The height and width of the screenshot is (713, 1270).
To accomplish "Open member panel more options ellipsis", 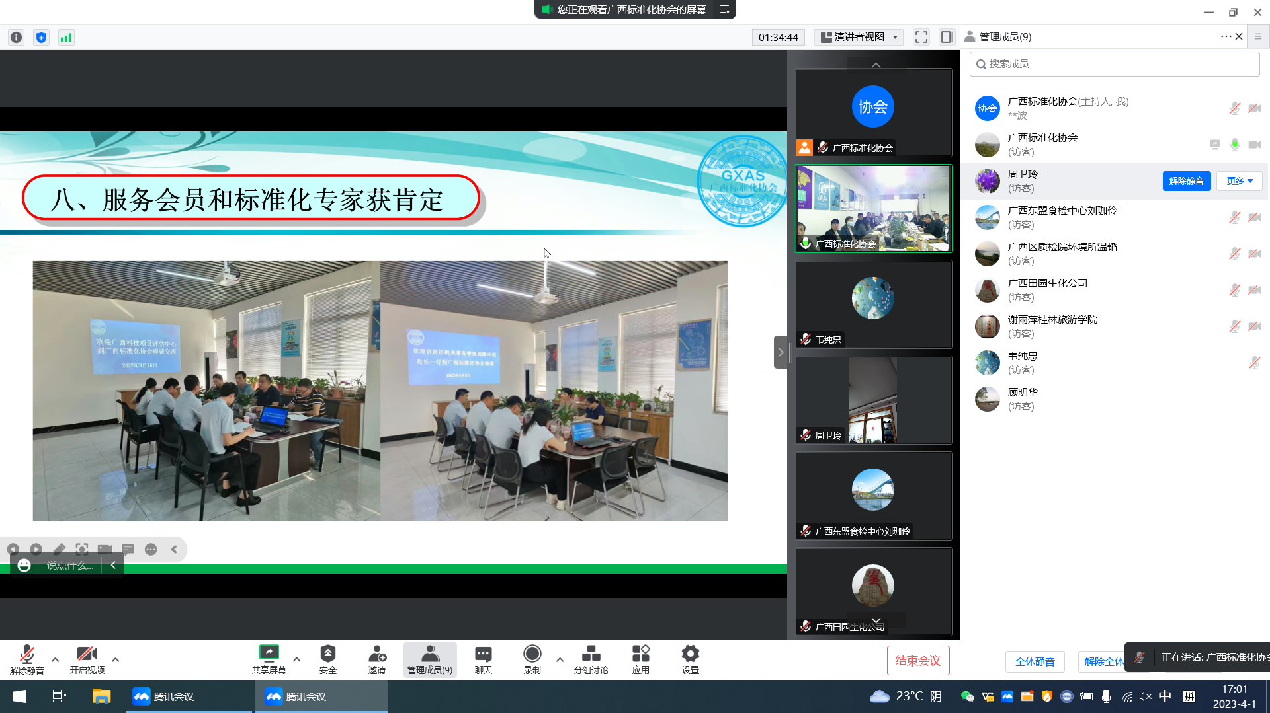I will pyautogui.click(x=1226, y=36).
